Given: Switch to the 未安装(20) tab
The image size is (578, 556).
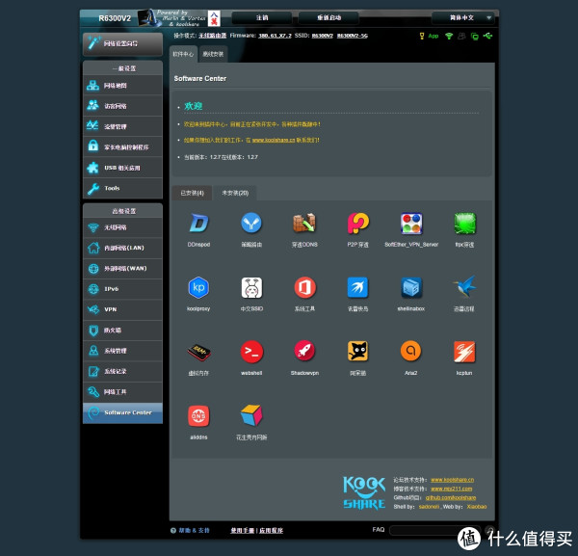Looking at the screenshot, I should coord(235,193).
